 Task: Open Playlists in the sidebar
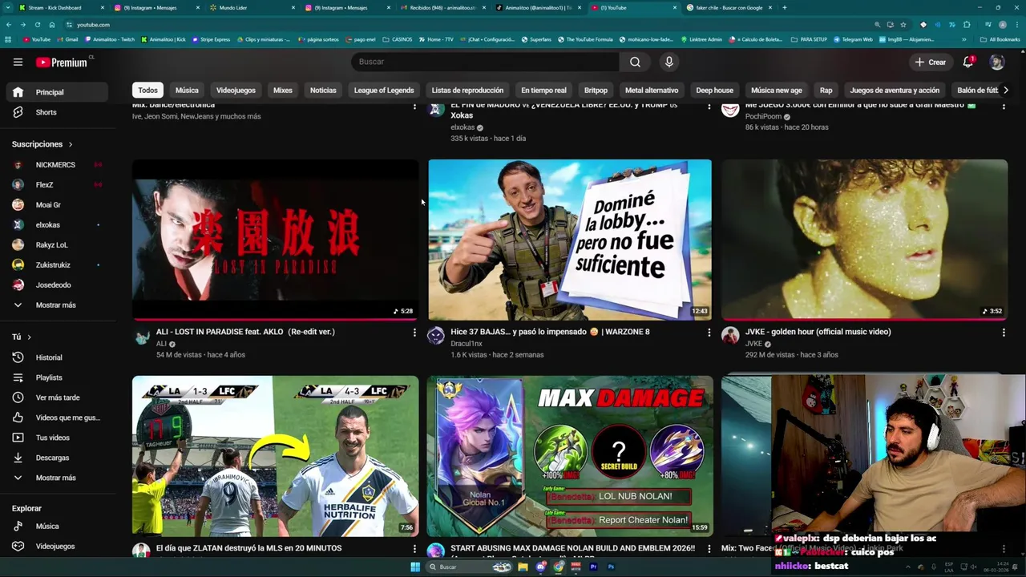(x=58, y=377)
